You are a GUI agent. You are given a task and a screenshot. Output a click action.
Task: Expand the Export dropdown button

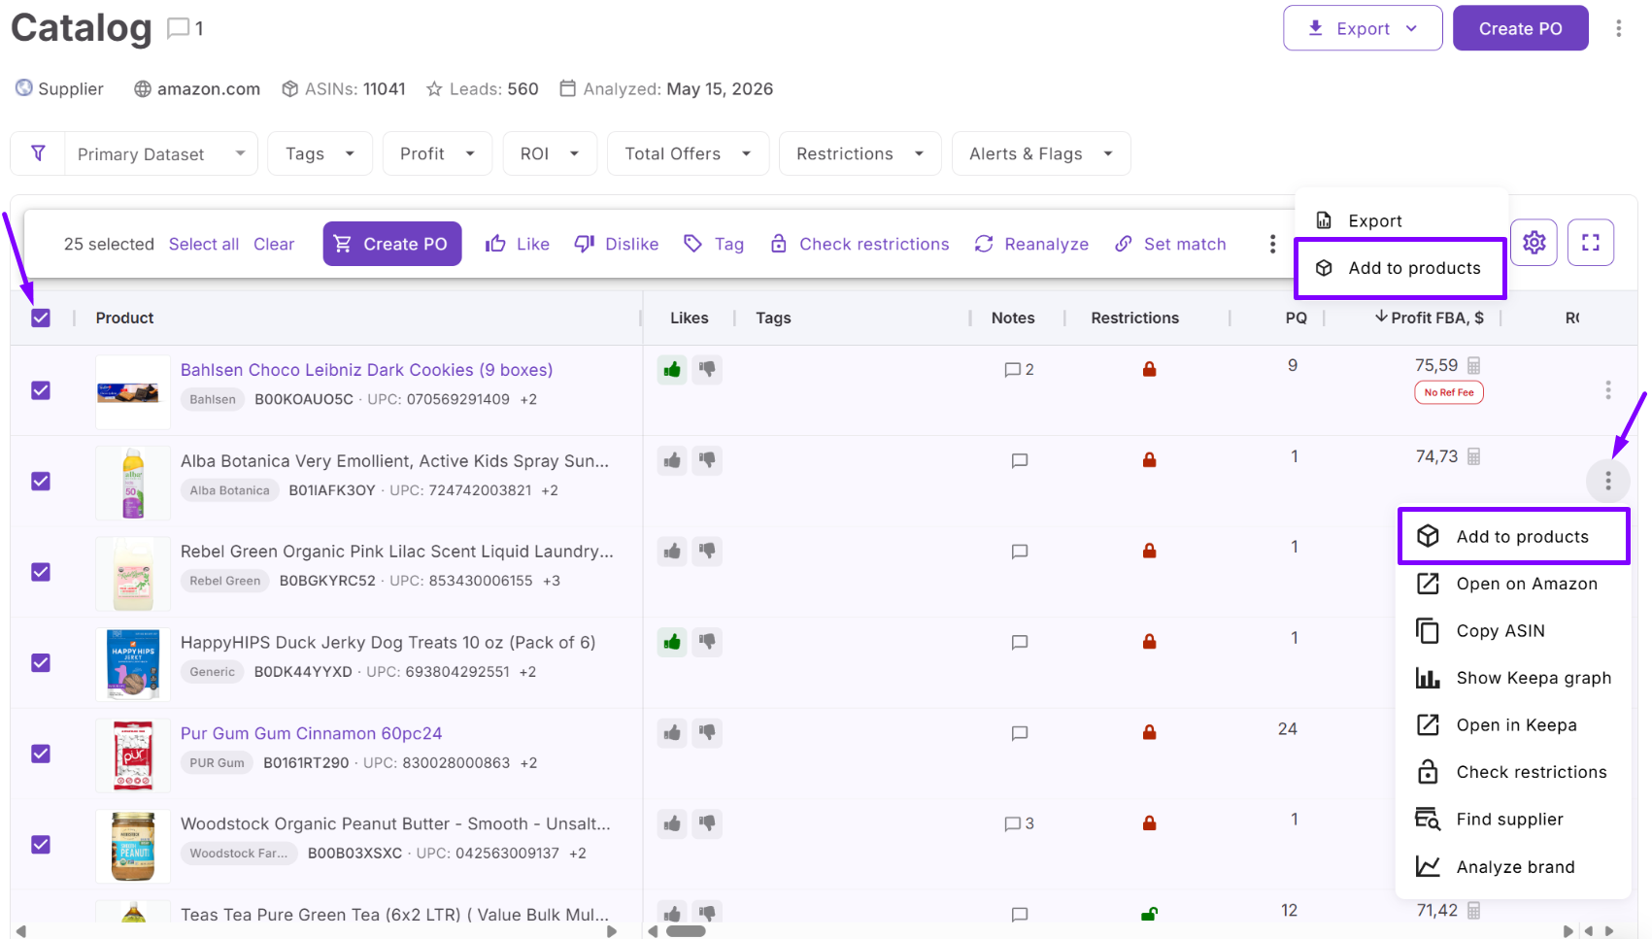tap(1363, 28)
